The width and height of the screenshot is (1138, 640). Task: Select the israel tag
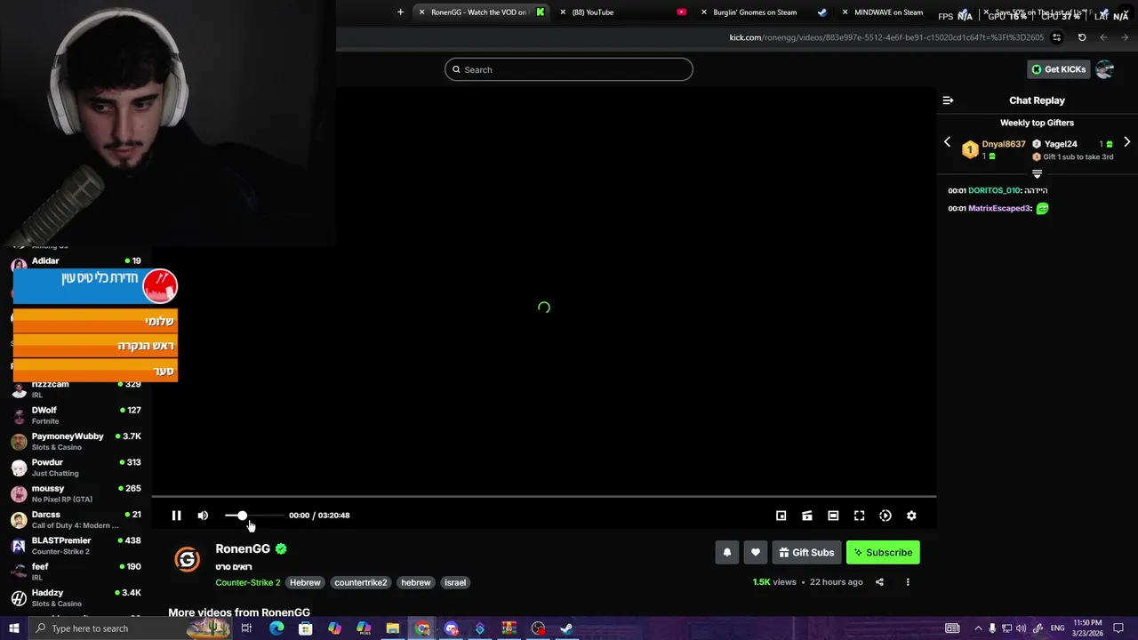455,582
